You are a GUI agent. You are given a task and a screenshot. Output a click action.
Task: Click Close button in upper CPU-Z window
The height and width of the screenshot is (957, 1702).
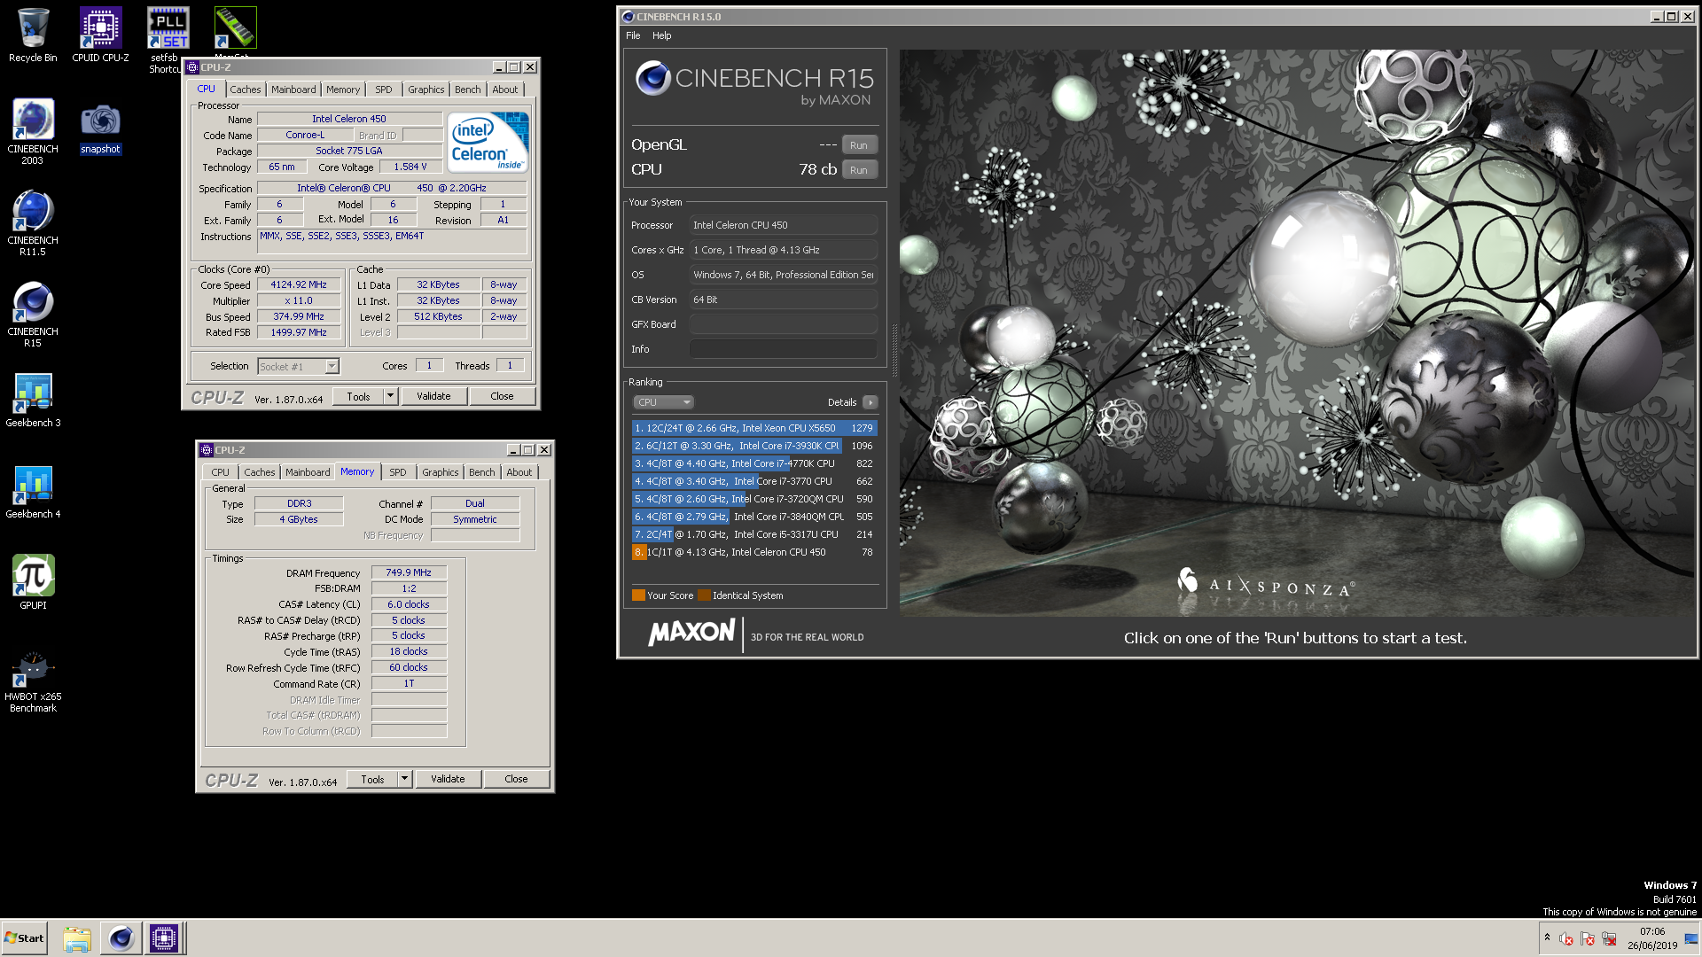(502, 396)
